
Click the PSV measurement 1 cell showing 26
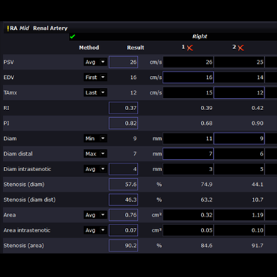point(188,62)
